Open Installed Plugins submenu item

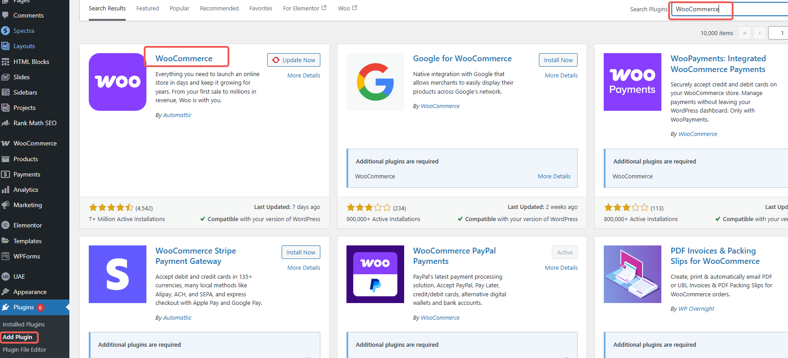24,324
